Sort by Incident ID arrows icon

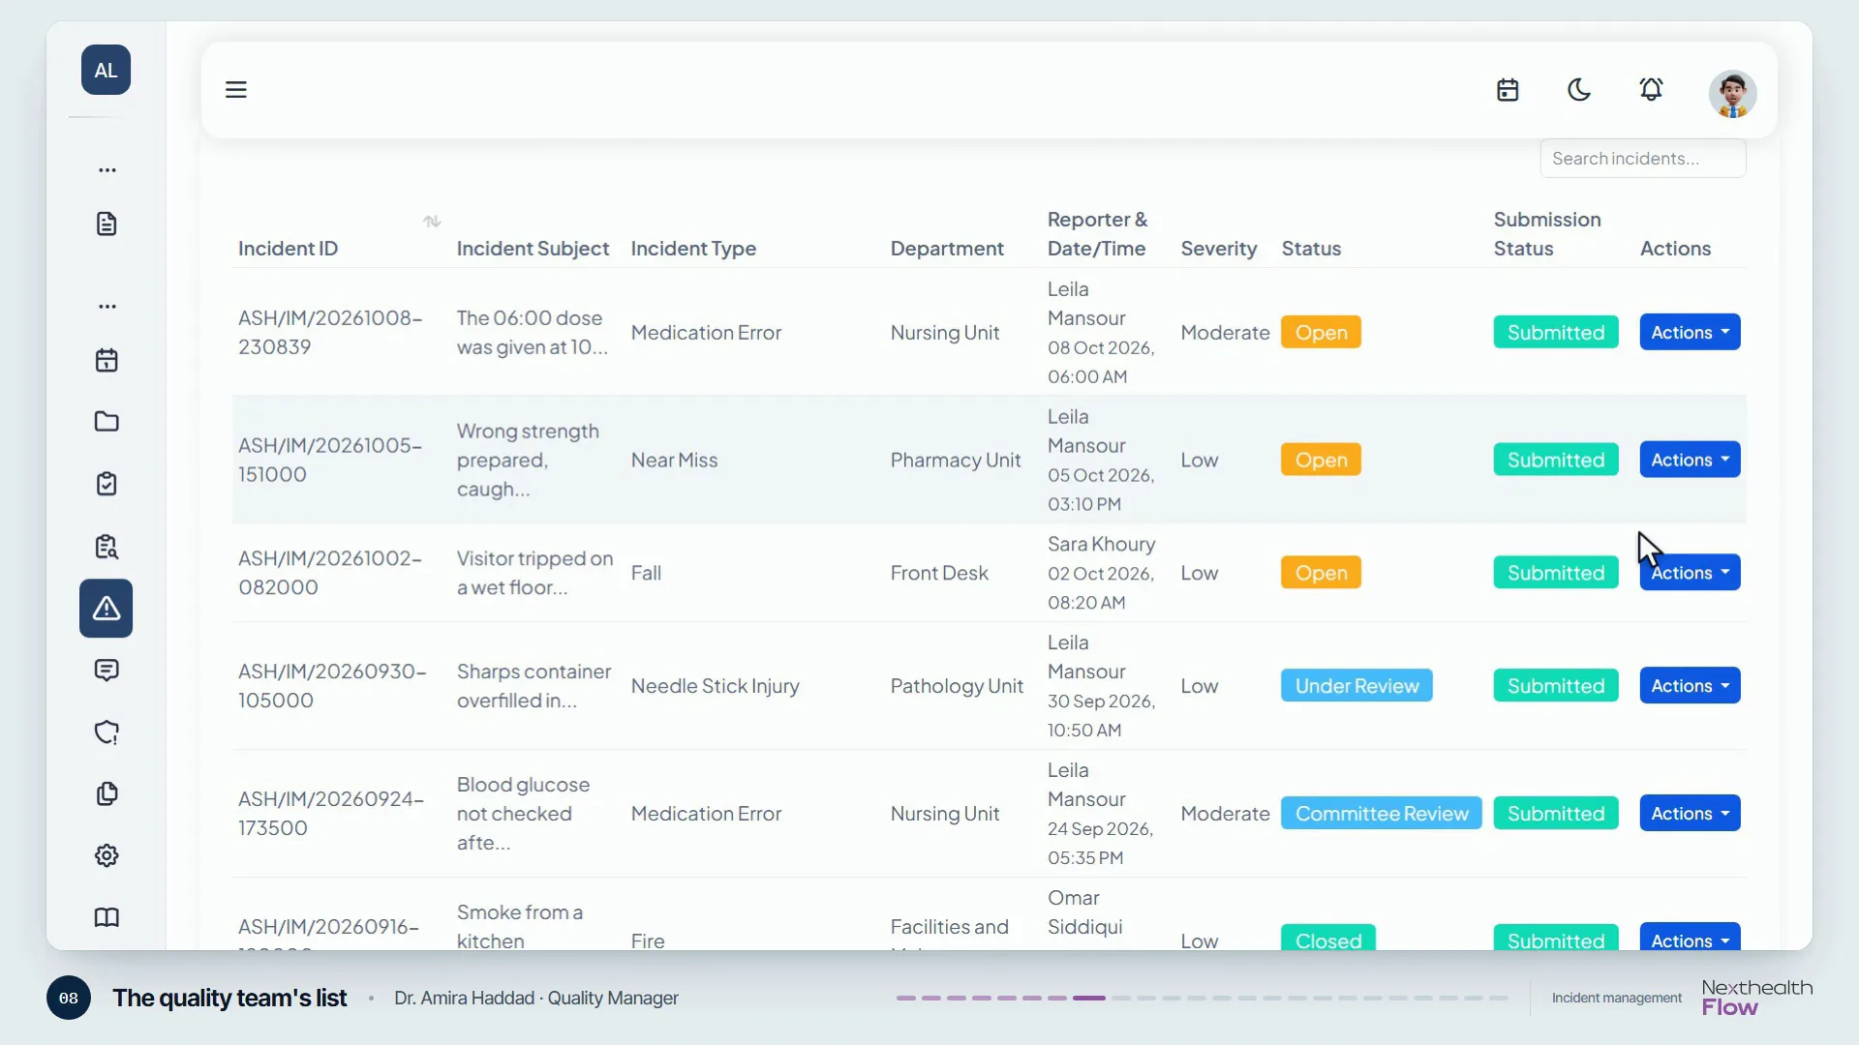(x=432, y=222)
